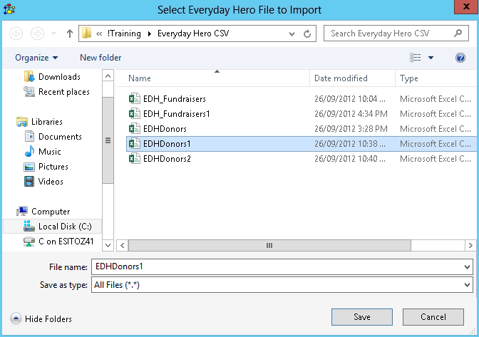
Task: Select the EDH_Fundraisers1 file
Action: click(x=176, y=114)
